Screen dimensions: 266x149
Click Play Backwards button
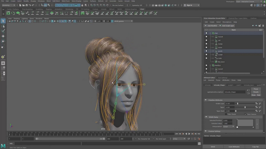pos(186,134)
